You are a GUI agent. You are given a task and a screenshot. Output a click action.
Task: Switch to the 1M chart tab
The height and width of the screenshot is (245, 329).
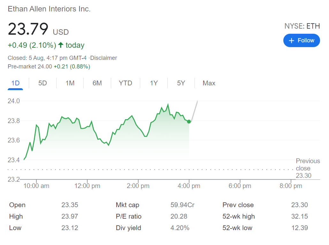[x=70, y=83]
